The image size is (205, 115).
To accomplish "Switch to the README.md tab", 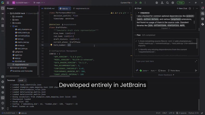I will pos(48,8).
